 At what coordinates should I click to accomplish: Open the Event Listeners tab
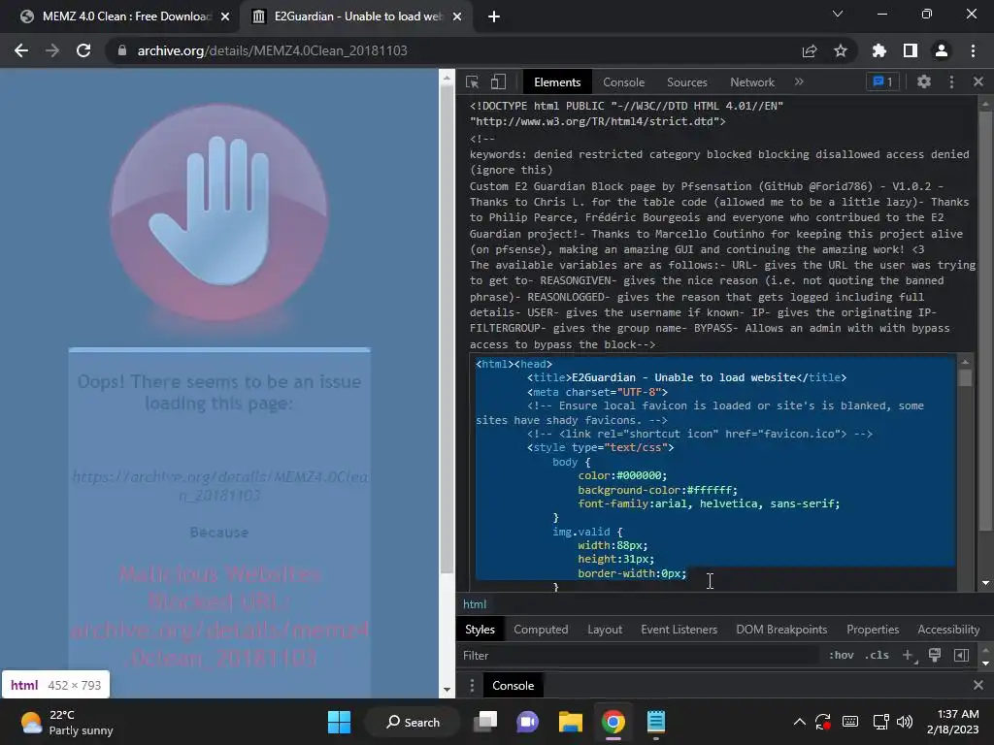(679, 629)
